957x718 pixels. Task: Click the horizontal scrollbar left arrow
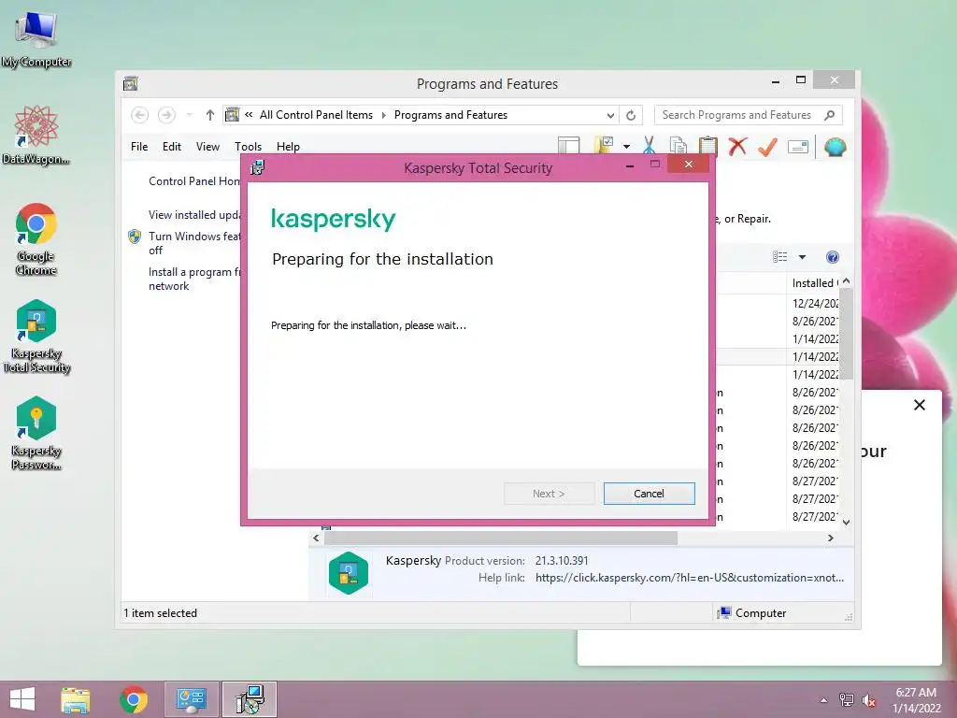pos(316,538)
